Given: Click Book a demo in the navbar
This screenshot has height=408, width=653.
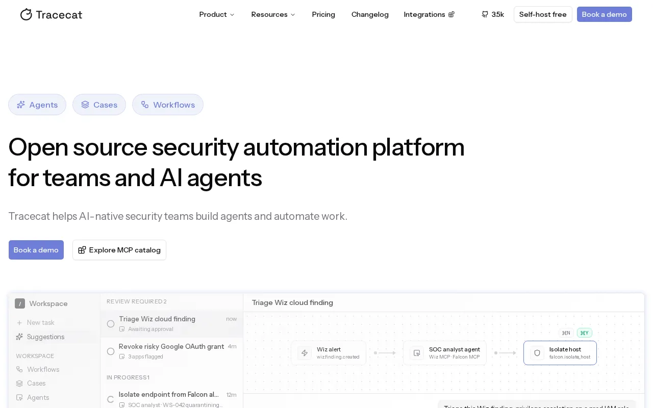Looking at the screenshot, I should (x=605, y=14).
